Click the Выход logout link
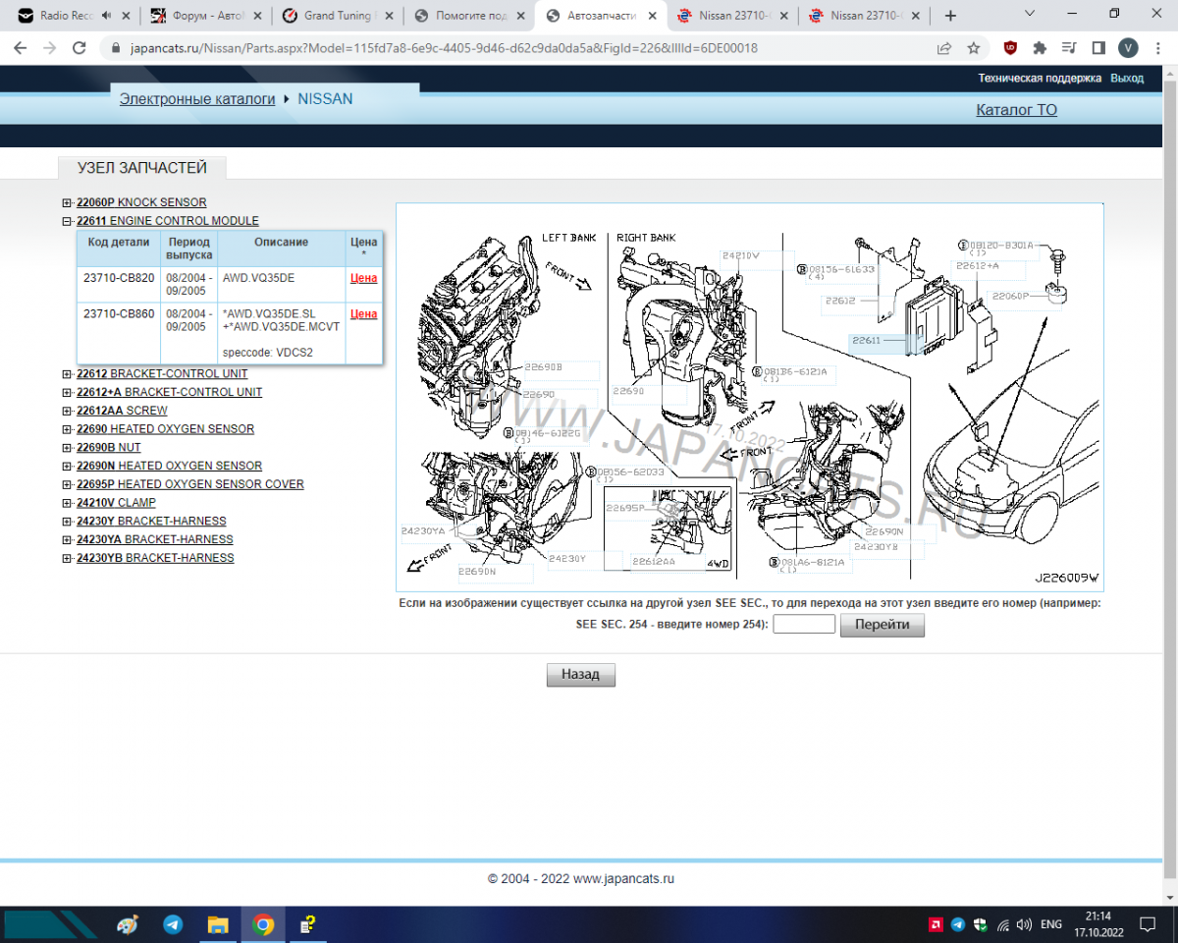Image resolution: width=1178 pixels, height=943 pixels. 1127,78
